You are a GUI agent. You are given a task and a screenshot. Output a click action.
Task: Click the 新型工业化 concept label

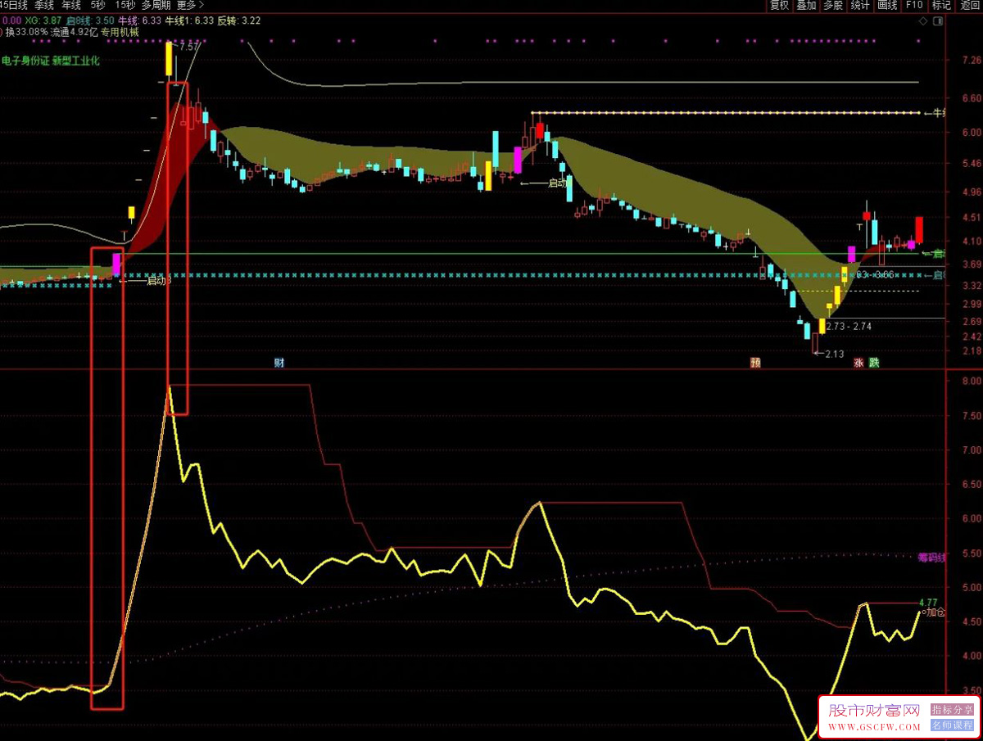click(76, 61)
